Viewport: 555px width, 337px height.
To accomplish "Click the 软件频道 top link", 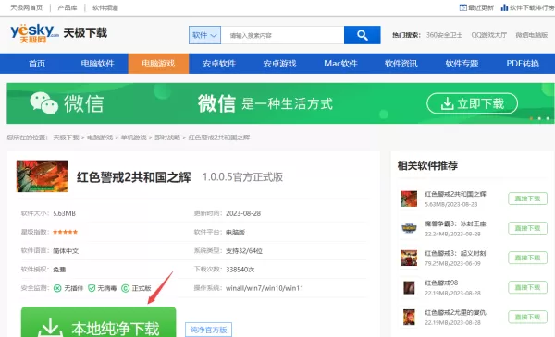I will coord(105,7).
